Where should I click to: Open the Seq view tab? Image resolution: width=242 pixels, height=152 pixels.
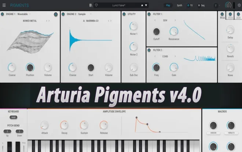pyautogui.click(x=201, y=5)
